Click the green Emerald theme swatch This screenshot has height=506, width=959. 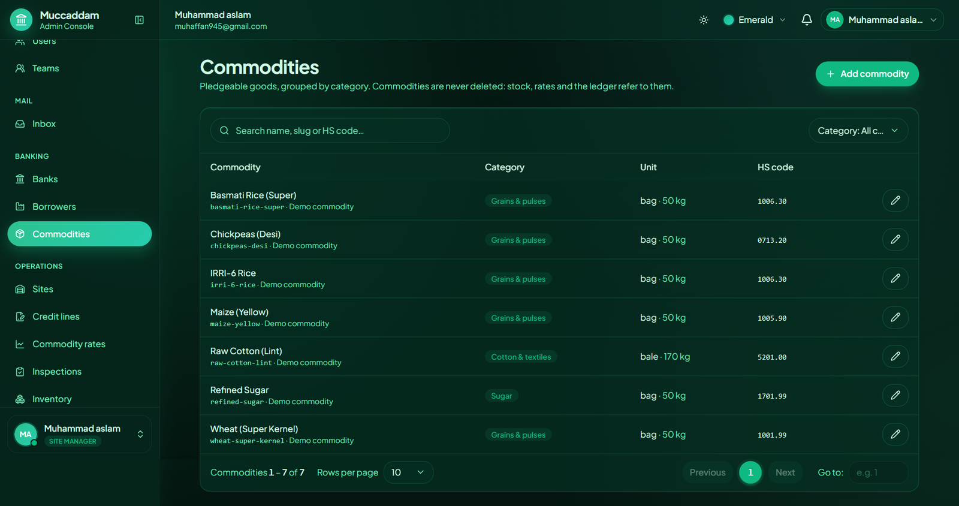729,20
